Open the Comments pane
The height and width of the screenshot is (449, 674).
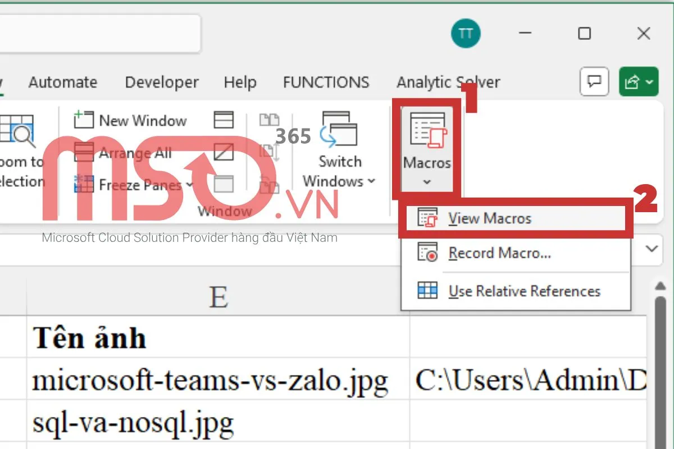click(x=594, y=81)
